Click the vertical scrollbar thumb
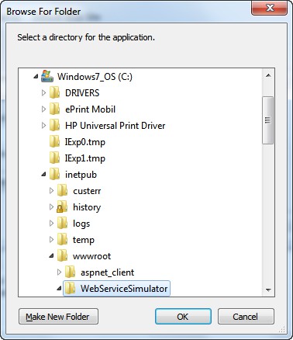 (x=268, y=120)
